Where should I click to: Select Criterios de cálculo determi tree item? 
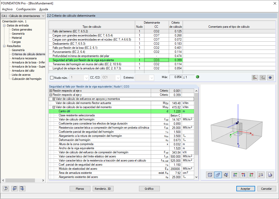point(28,54)
